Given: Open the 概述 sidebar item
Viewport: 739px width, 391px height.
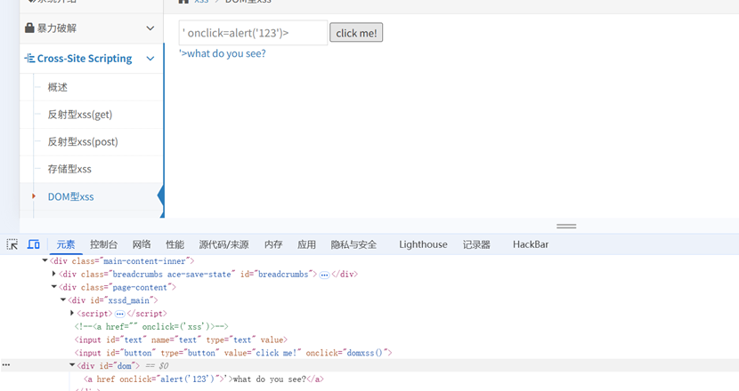Looking at the screenshot, I should point(58,87).
